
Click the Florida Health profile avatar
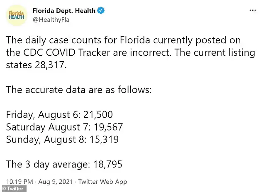point(17,15)
